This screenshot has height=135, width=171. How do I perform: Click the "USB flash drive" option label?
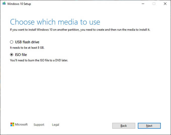click(27, 42)
